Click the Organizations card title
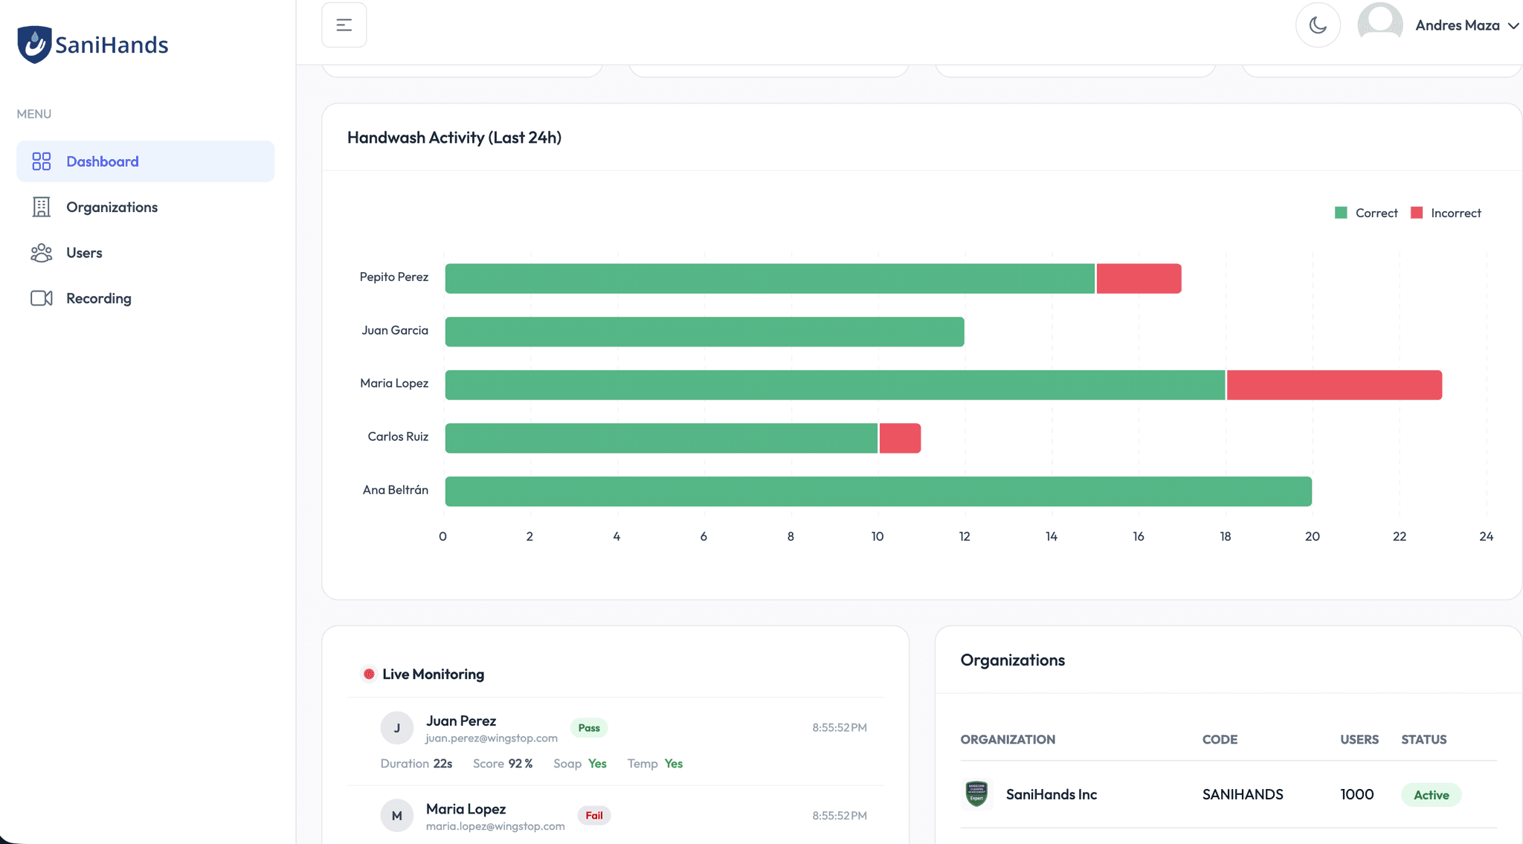This screenshot has height=844, width=1523. coord(1013,660)
